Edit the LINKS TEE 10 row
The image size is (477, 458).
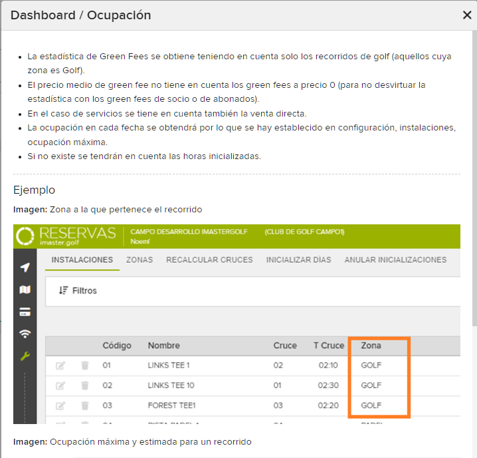(60, 385)
